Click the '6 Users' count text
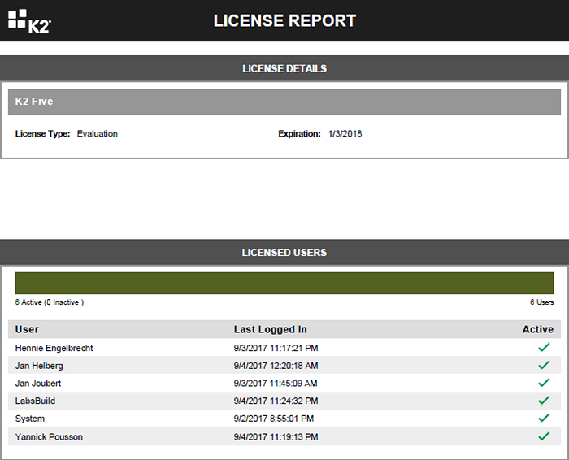Image resolution: width=569 pixels, height=460 pixels. click(542, 302)
